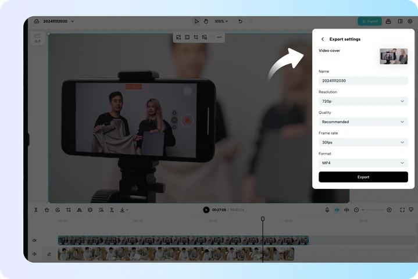Click the playhead marker on timeline ruler

pyautogui.click(x=263, y=219)
